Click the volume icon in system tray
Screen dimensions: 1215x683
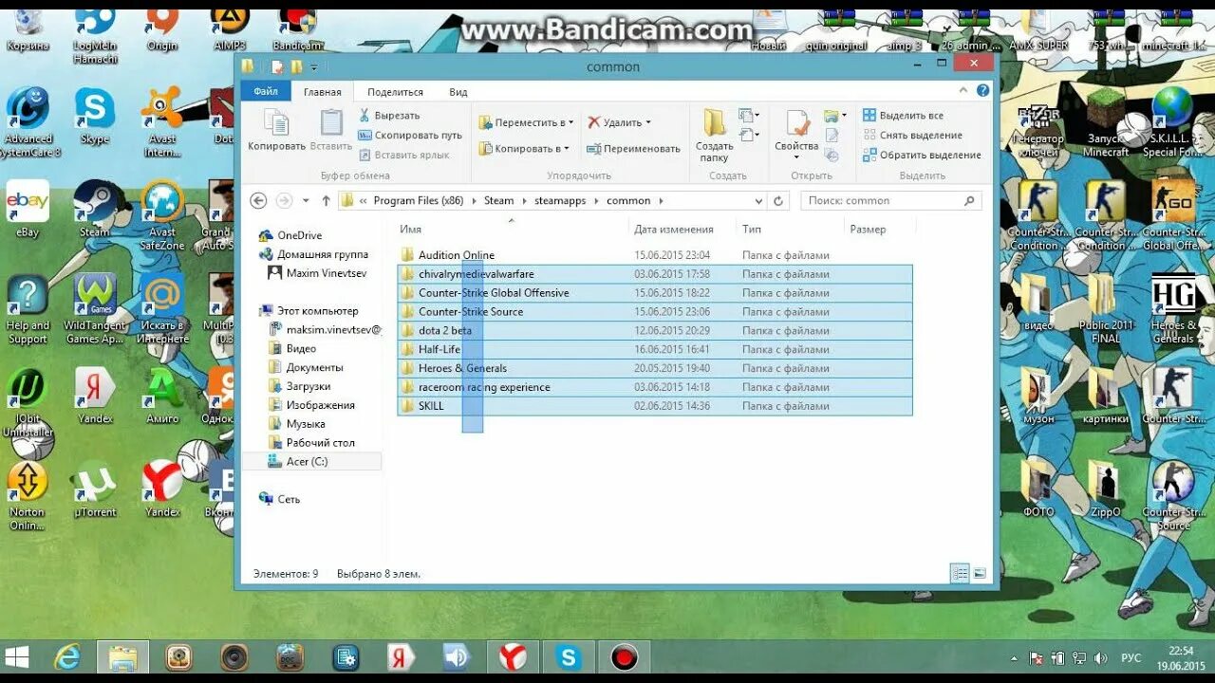click(x=1101, y=657)
